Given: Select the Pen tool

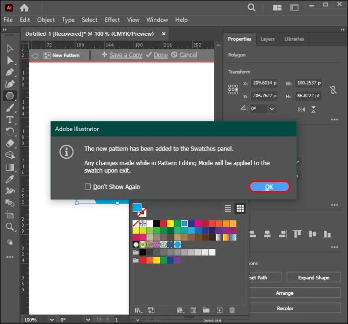Looking at the screenshot, I should 10,72.
